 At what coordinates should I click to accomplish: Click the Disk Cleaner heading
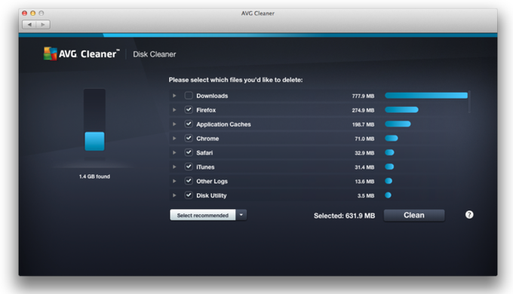pyautogui.click(x=155, y=54)
